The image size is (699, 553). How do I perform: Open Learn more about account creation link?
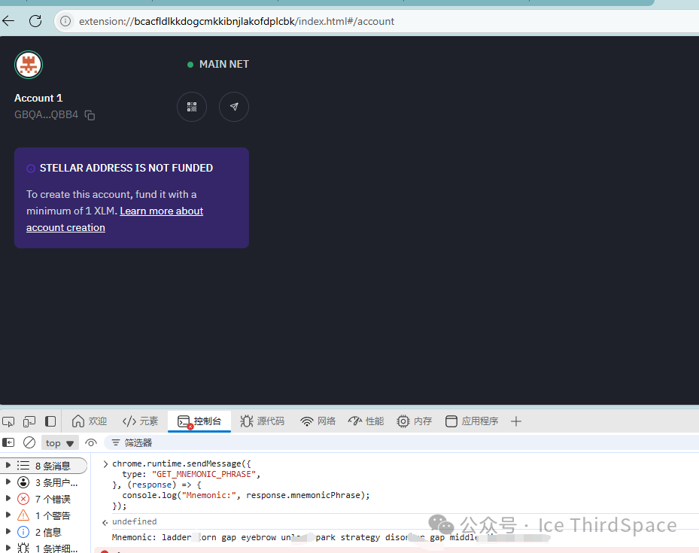(114, 219)
